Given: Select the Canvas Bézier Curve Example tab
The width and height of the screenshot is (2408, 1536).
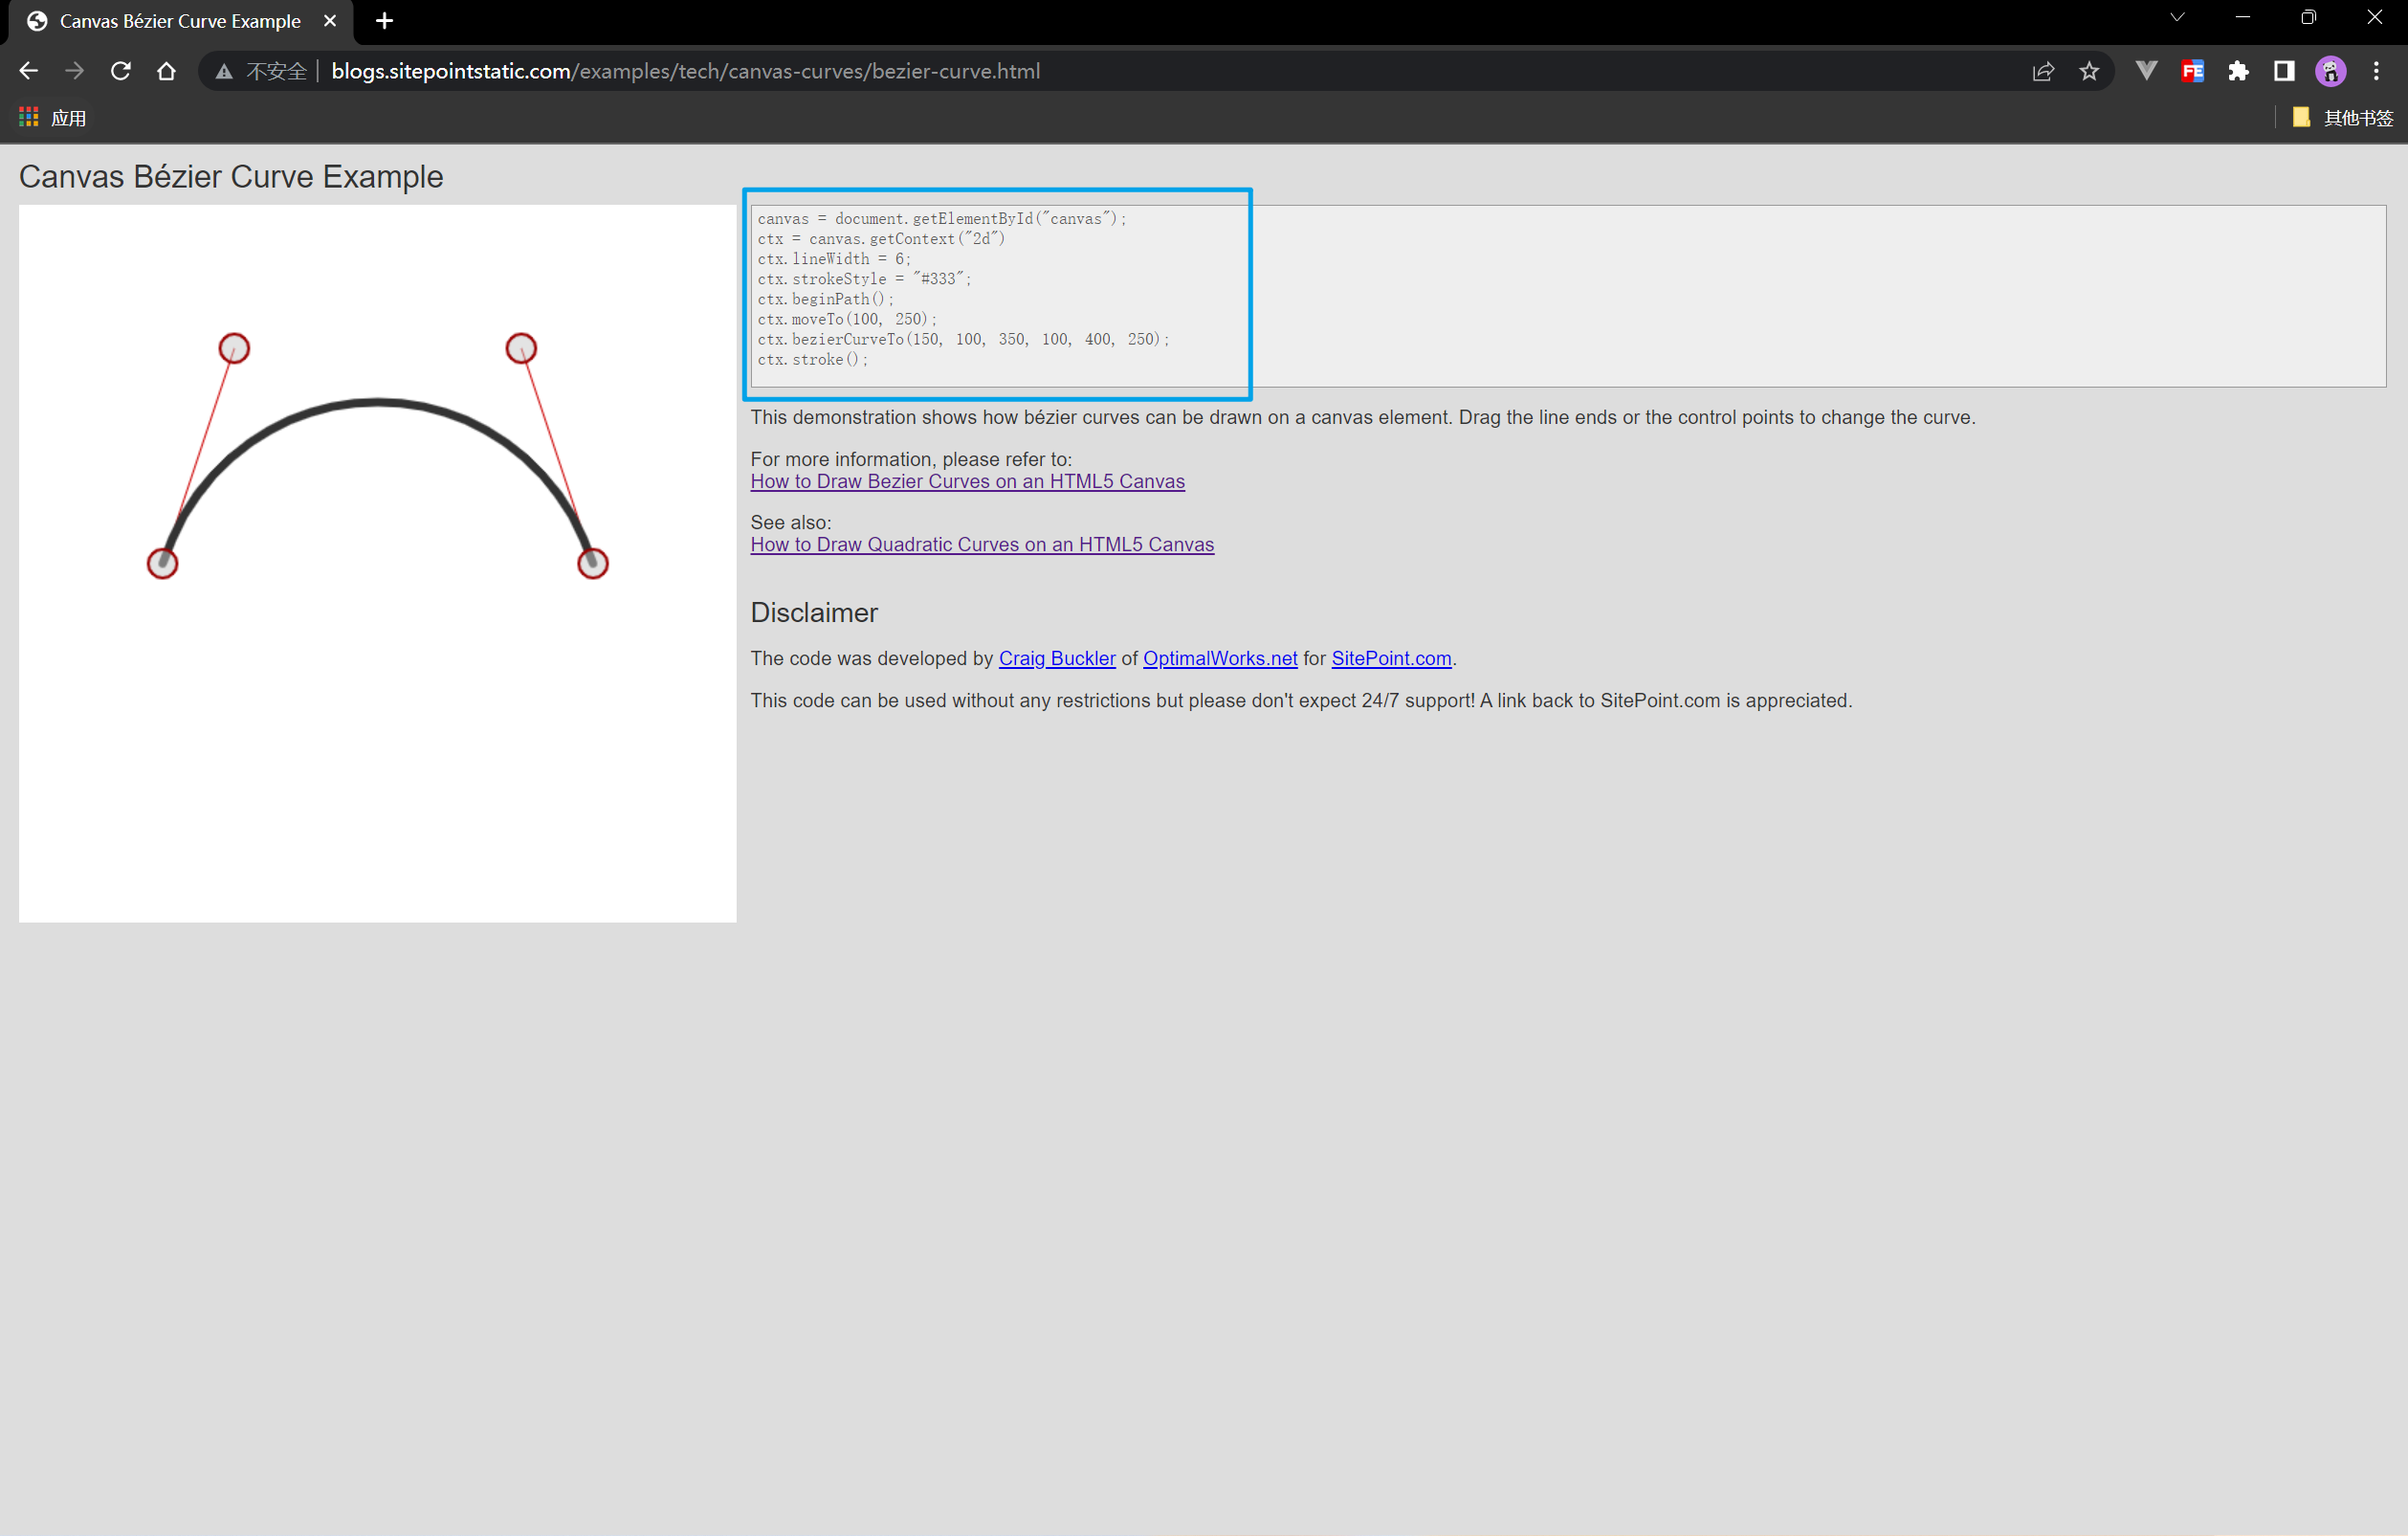Looking at the screenshot, I should pos(180,21).
